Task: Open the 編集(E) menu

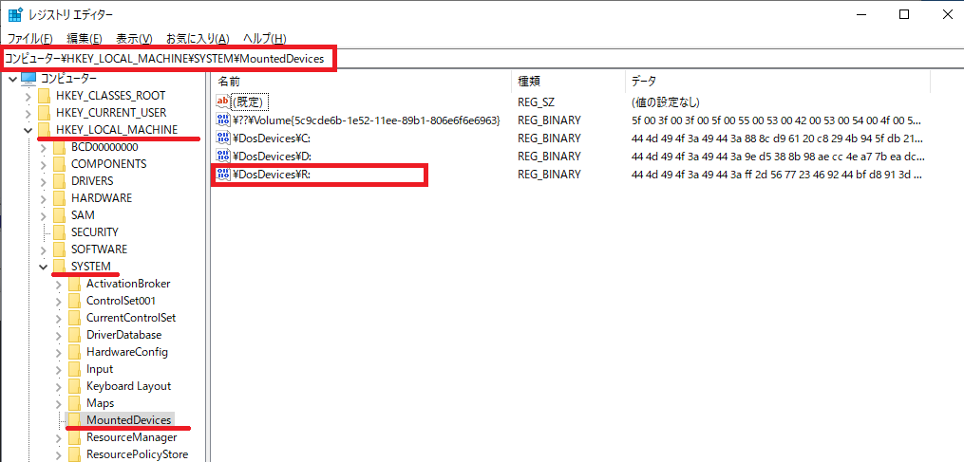Action: pos(85,38)
